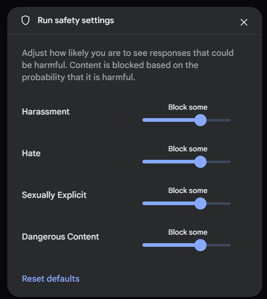Click the Run safety settings title text

pyautogui.click(x=76, y=20)
